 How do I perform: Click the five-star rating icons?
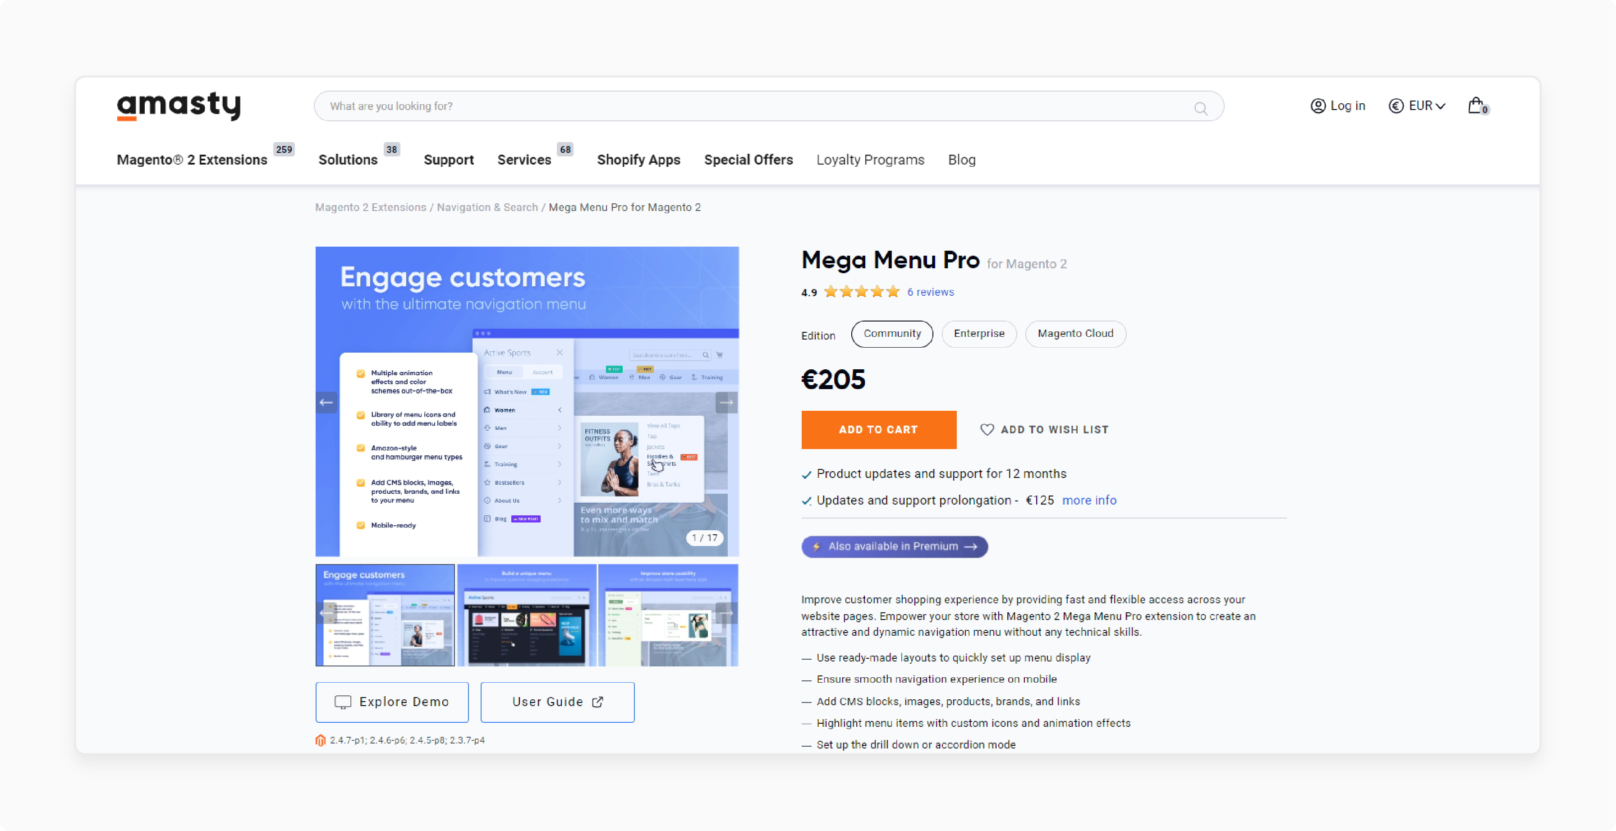(x=862, y=292)
